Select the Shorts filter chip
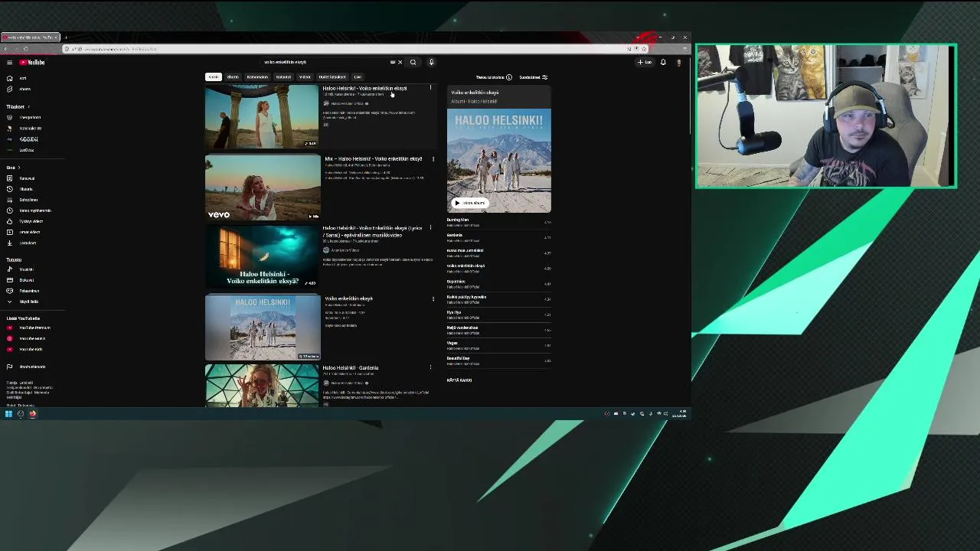 tap(233, 77)
